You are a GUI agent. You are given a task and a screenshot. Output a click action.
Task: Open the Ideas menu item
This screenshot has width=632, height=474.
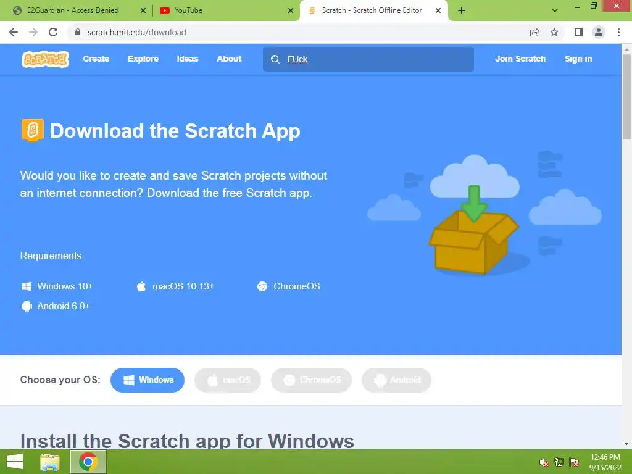[x=188, y=59]
